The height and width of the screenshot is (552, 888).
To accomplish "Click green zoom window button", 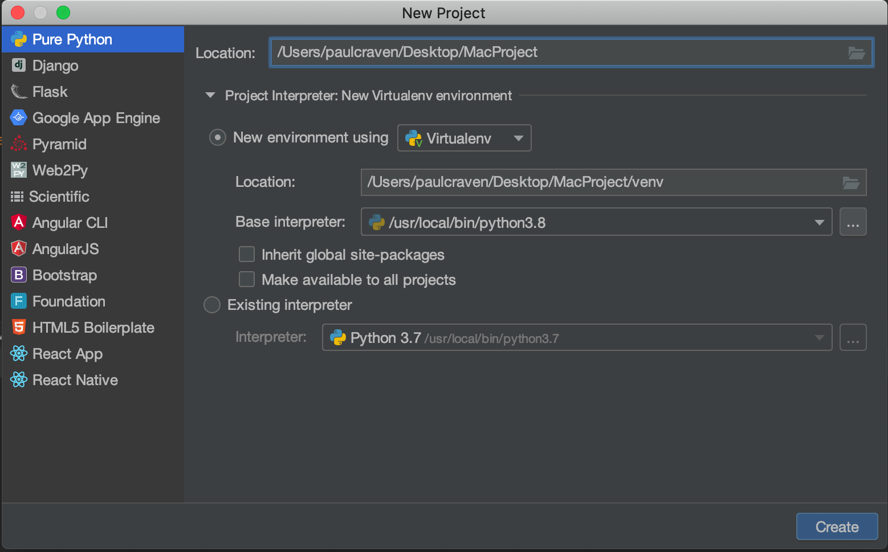I will 63,13.
